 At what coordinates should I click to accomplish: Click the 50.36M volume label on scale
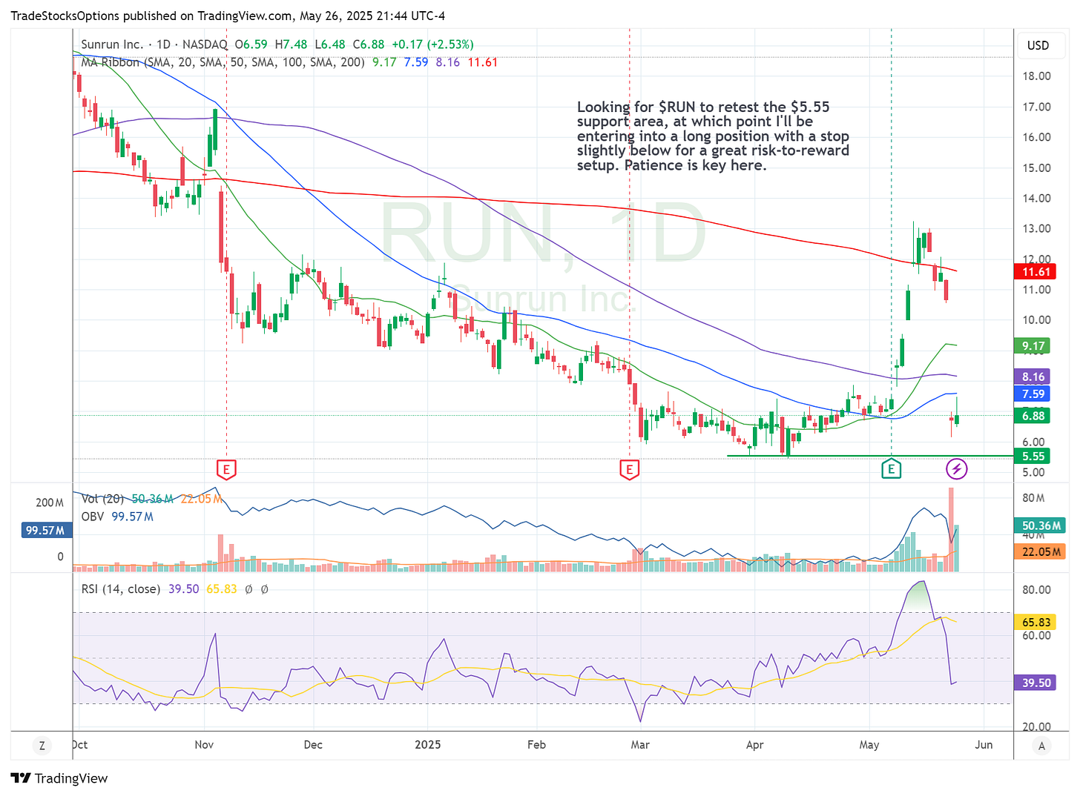(1041, 525)
